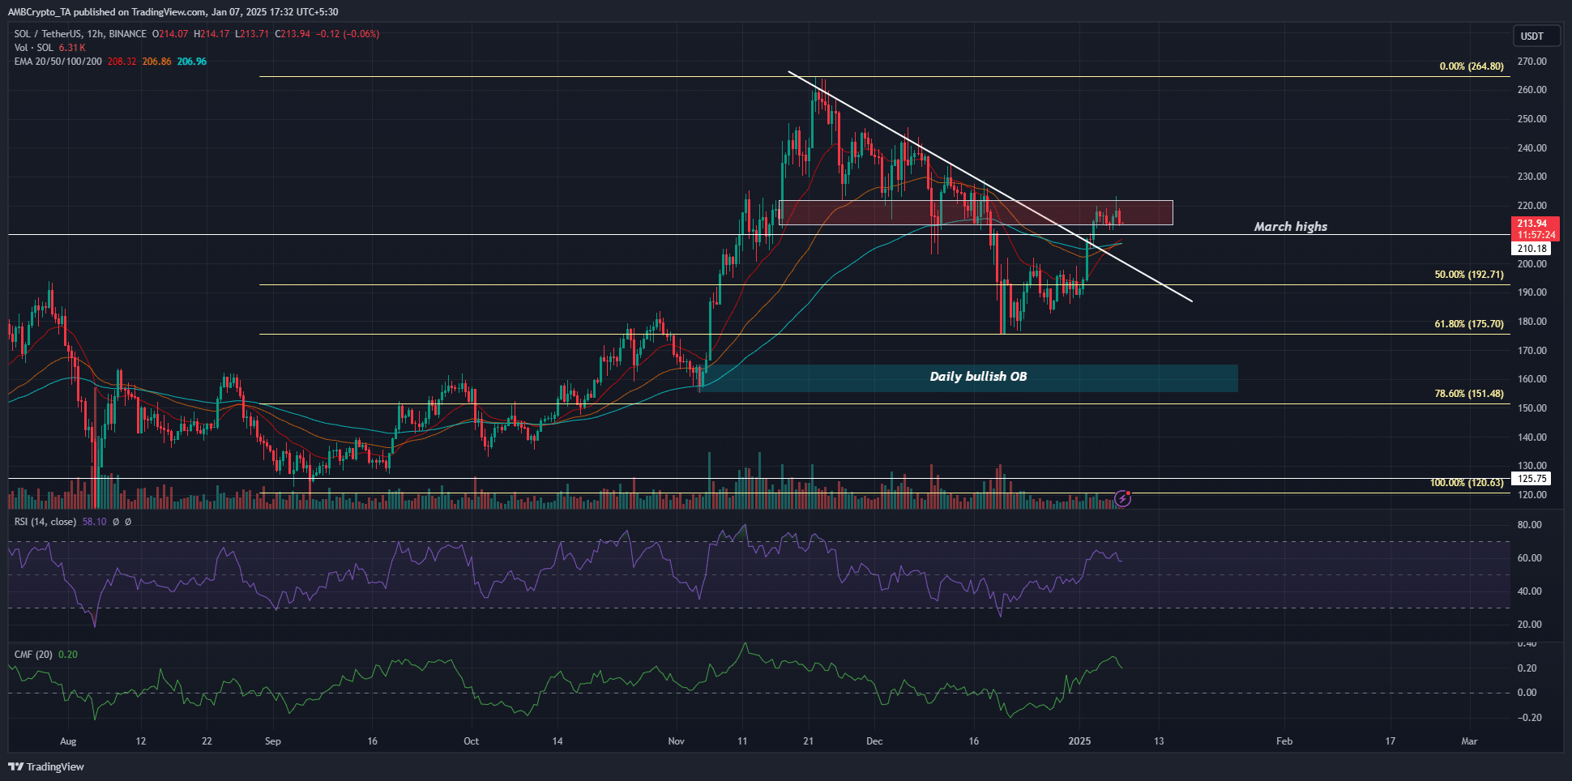
Task: Select the 50.00% (192.71) Fibonacci label
Action: coord(1469,275)
